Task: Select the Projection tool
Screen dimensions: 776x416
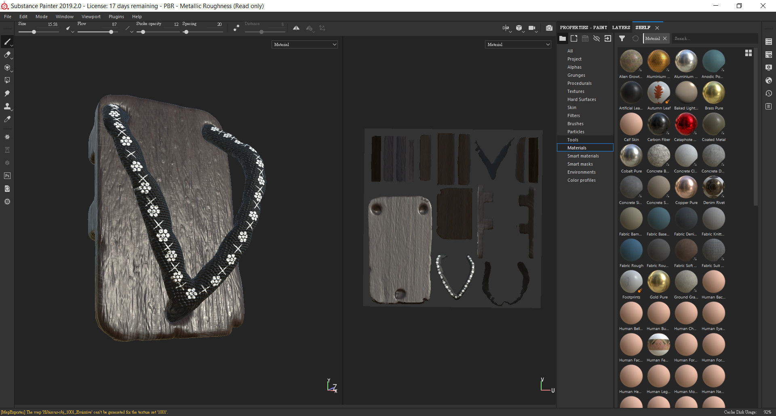Action: (7, 67)
